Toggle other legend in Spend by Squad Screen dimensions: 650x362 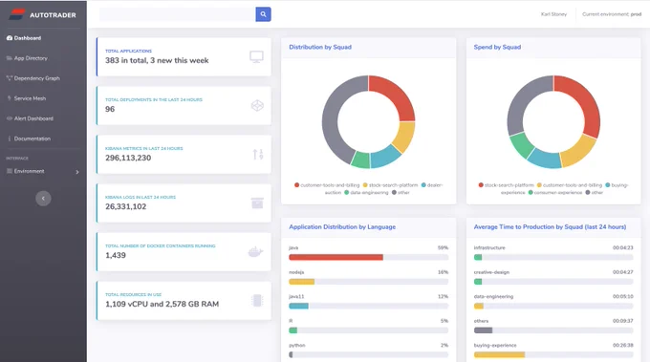click(594, 193)
